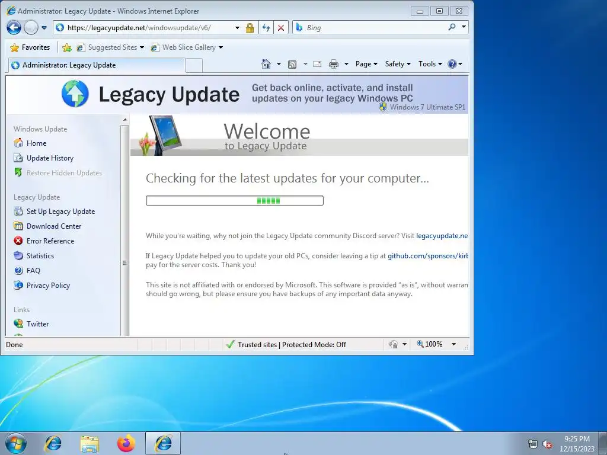Open the Privacy Policy link
Viewport: 607px width, 455px height.
49,286
